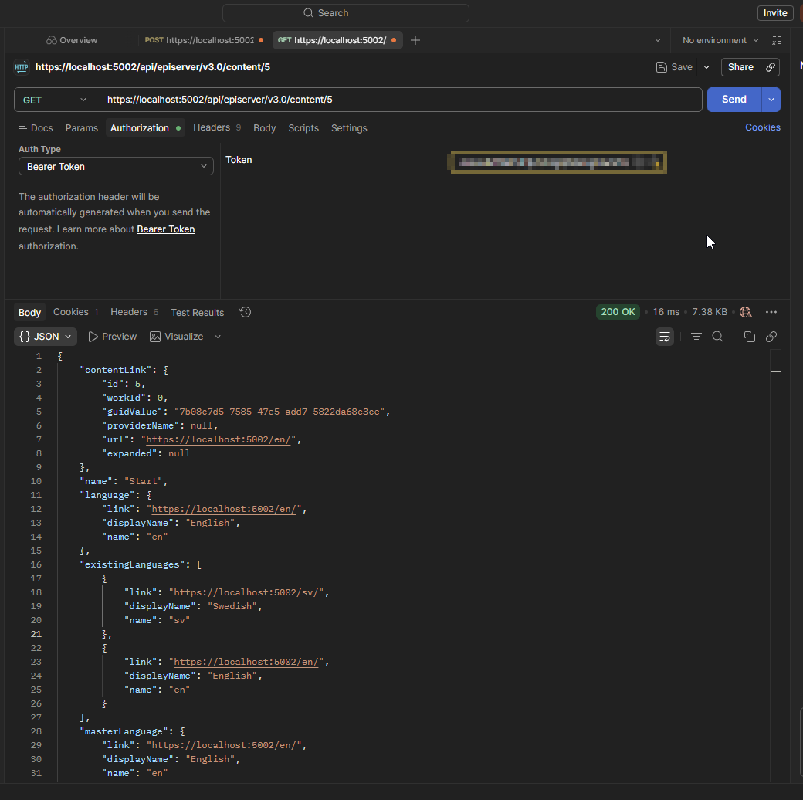The image size is (803, 800).
Task: Open the request Body tab
Action: pos(264,128)
